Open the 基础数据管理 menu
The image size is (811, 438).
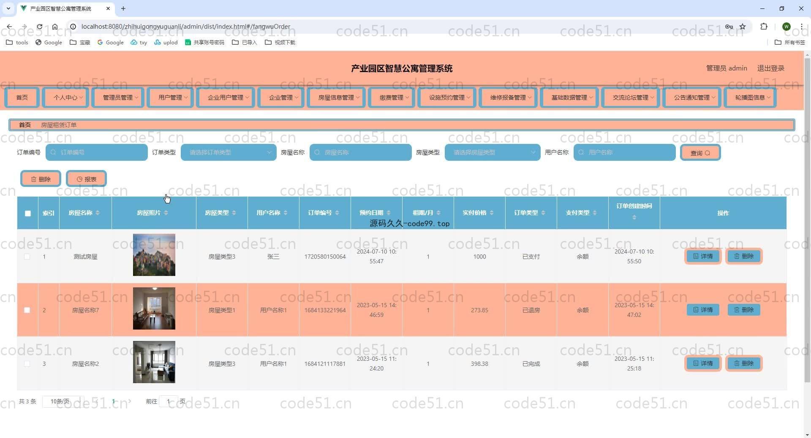(569, 97)
